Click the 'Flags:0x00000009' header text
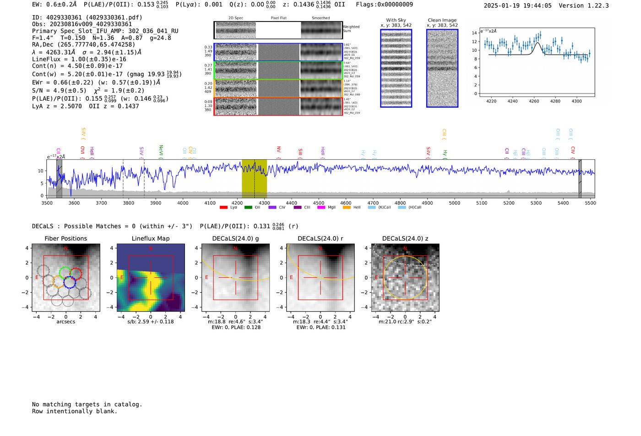 coord(385,5)
